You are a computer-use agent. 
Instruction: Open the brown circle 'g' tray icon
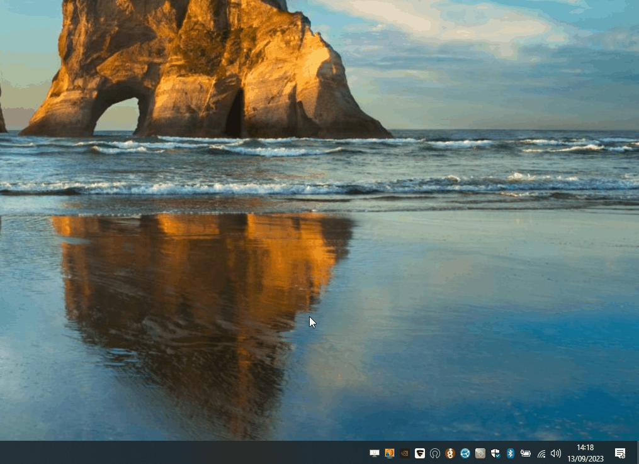click(x=450, y=453)
